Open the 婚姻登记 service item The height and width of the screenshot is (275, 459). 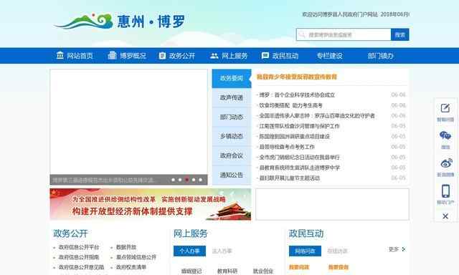coord(191,271)
